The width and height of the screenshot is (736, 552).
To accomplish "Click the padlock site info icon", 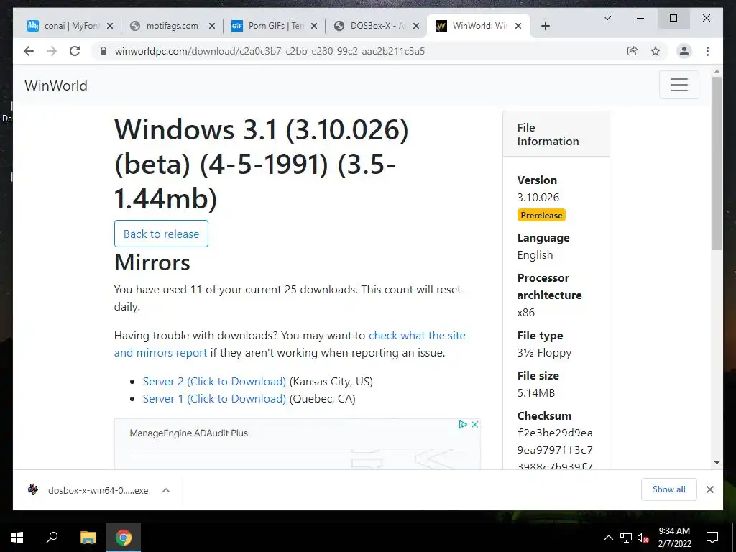I will (103, 51).
